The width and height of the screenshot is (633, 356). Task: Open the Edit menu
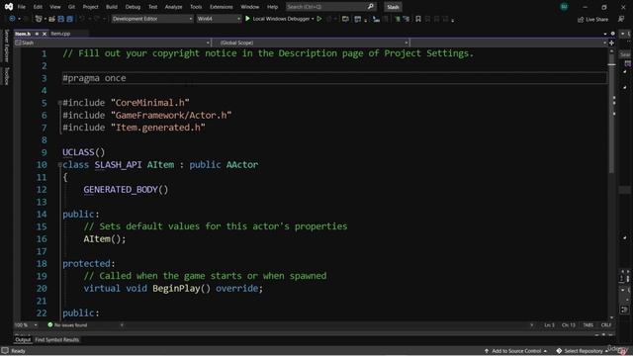pos(38,7)
